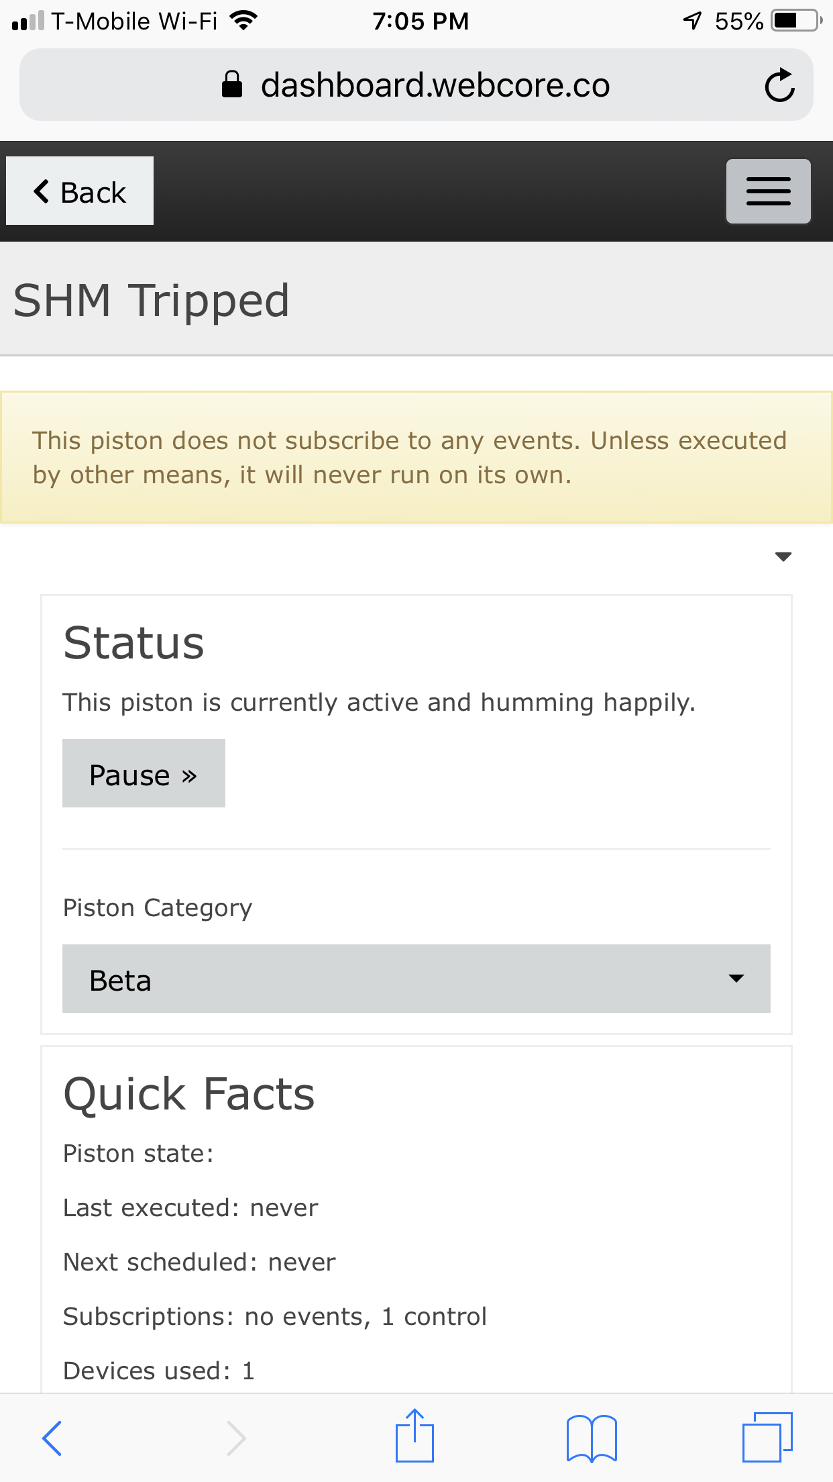This screenshot has width=833, height=1482.
Task: Open the Safari bookmarks book icon
Action: pos(592,1438)
